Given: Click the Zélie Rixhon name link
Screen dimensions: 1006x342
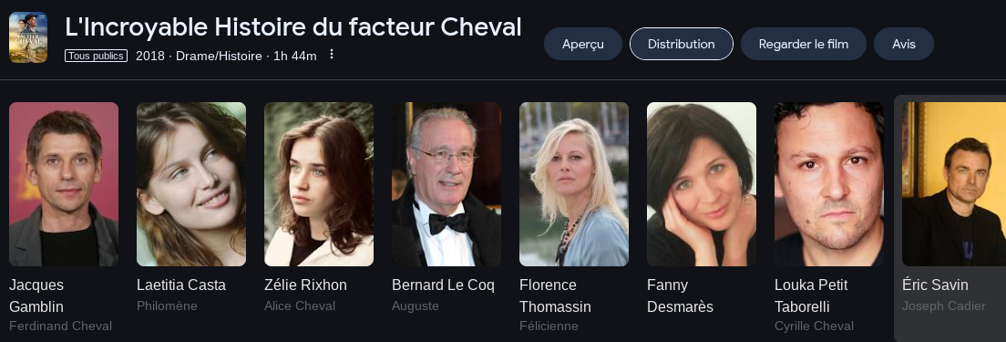Looking at the screenshot, I should (x=305, y=285).
